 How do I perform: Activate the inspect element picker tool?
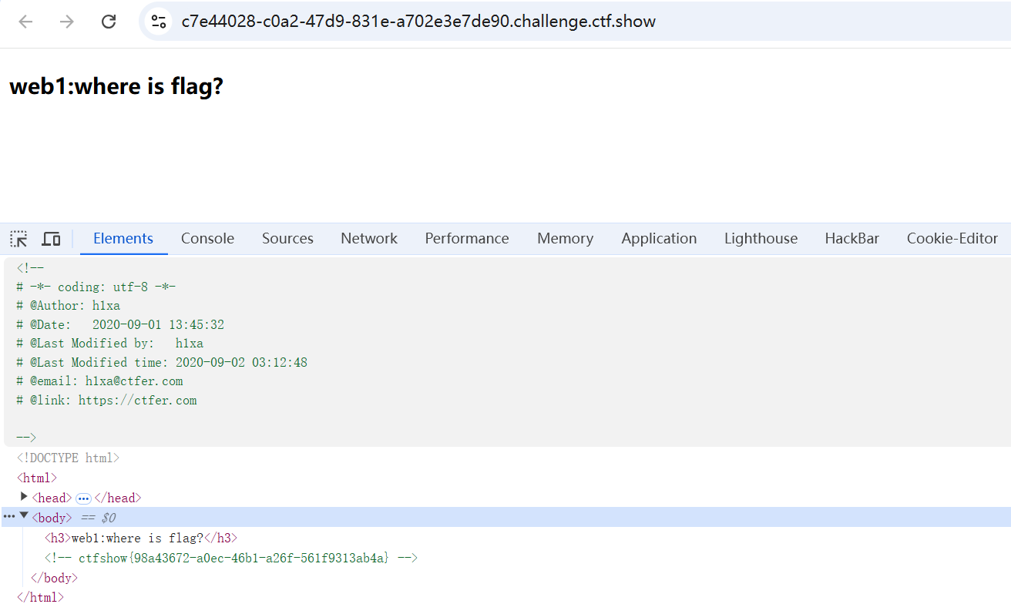click(x=18, y=239)
